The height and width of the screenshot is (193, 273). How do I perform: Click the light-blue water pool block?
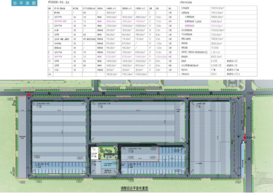[109, 165]
